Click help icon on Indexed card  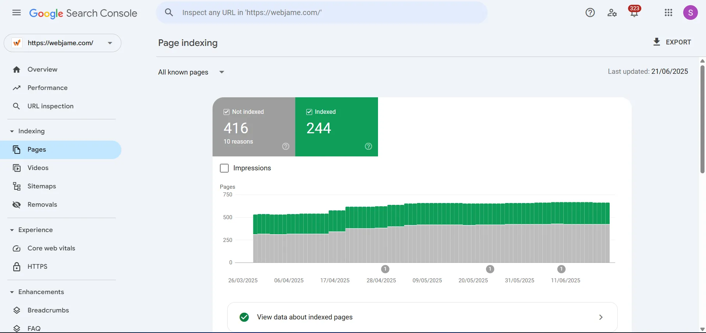coord(368,146)
